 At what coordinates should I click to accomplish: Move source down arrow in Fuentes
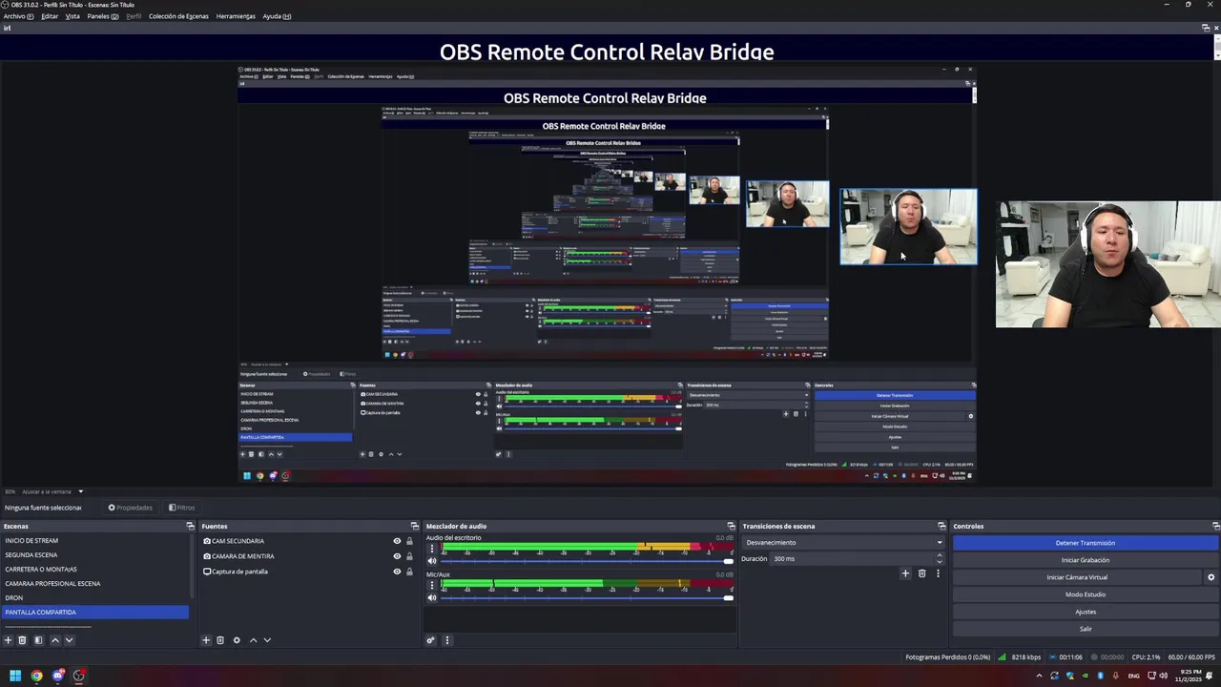click(267, 640)
